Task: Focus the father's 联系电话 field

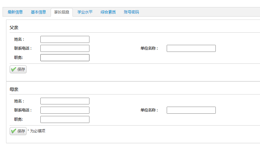Action: pos(65,48)
